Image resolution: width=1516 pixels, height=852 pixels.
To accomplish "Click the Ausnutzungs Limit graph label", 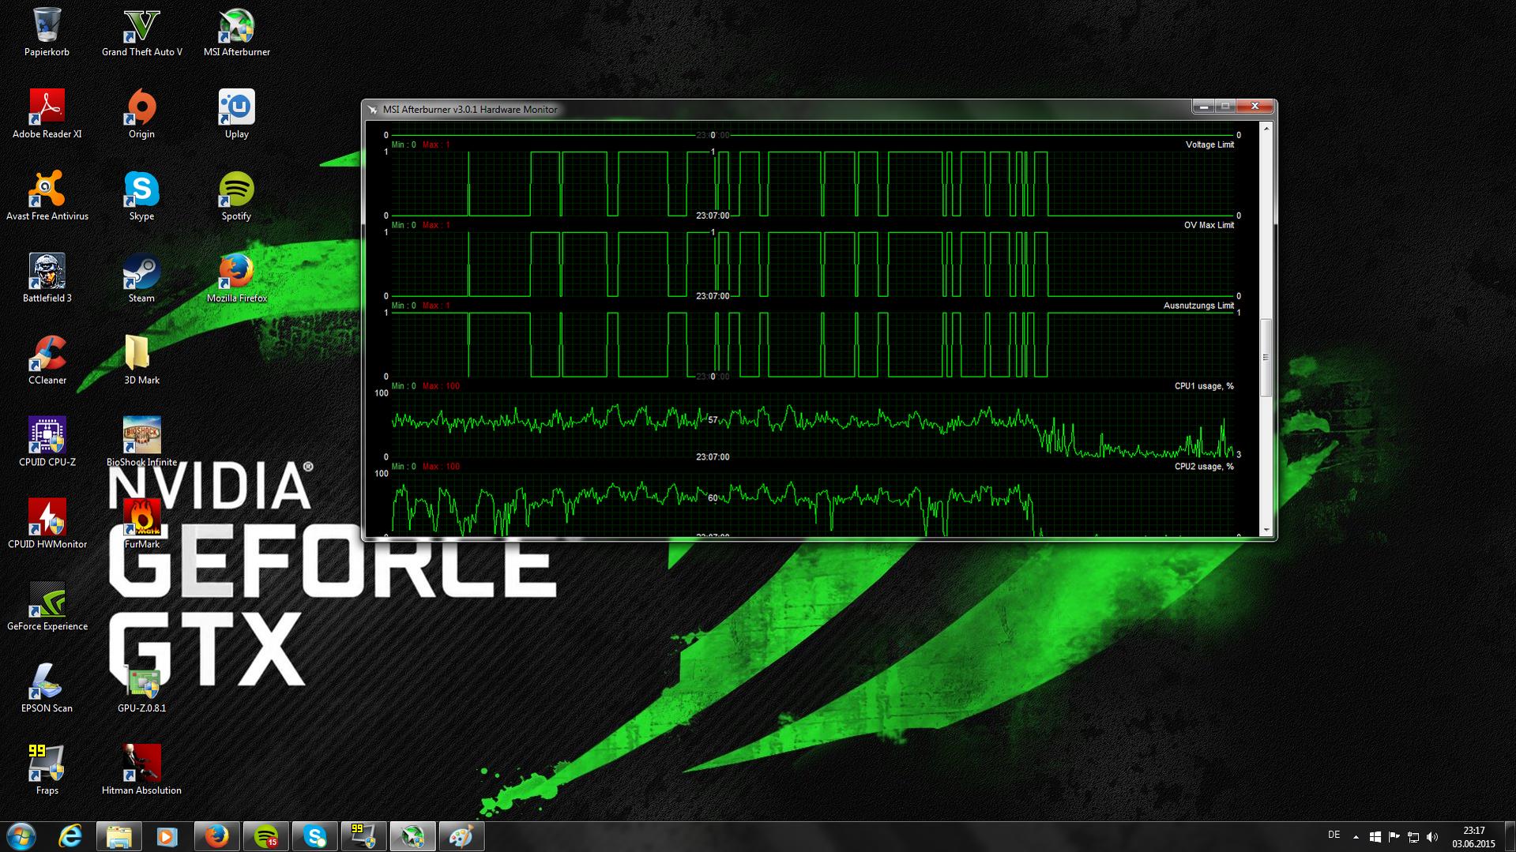I will (x=1198, y=306).
